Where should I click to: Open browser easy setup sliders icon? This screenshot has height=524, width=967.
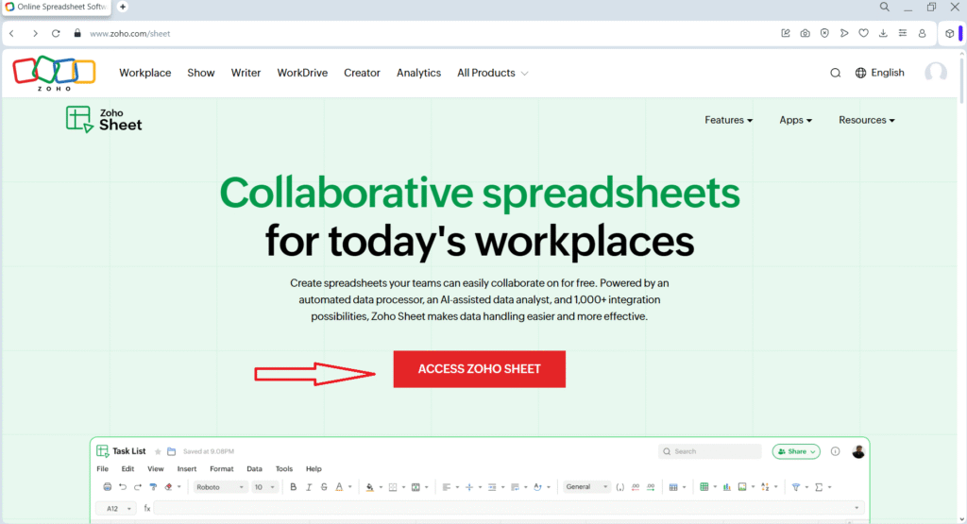pyautogui.click(x=902, y=33)
